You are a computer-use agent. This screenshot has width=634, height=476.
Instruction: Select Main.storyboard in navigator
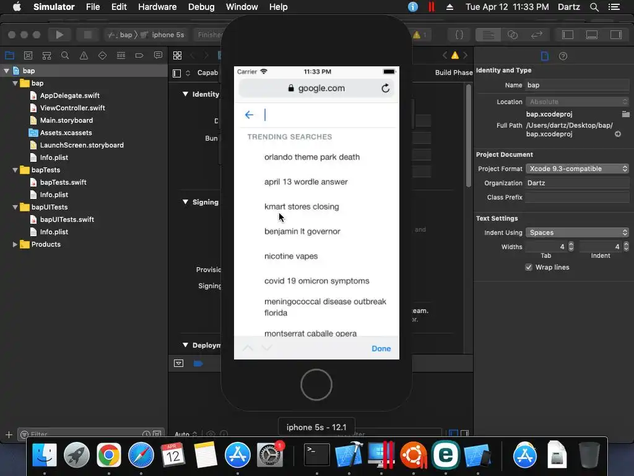coord(66,121)
